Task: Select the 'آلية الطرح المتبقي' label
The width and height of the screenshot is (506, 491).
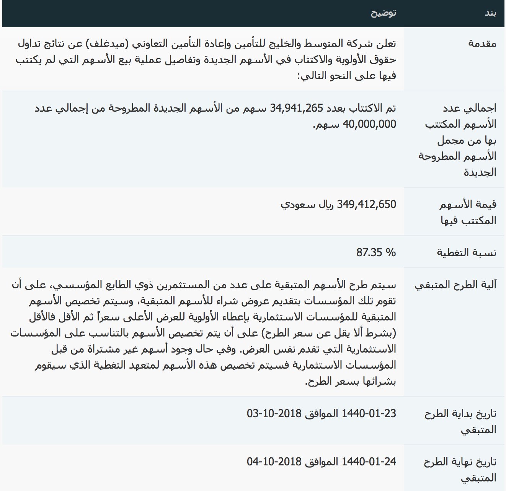Action: [x=455, y=285]
